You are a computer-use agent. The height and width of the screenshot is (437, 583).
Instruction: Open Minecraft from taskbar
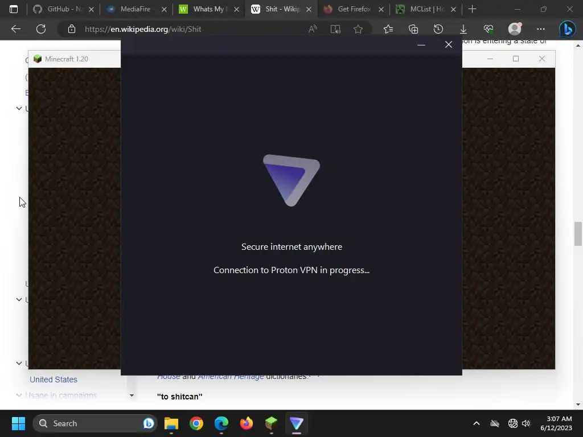pyautogui.click(x=271, y=423)
